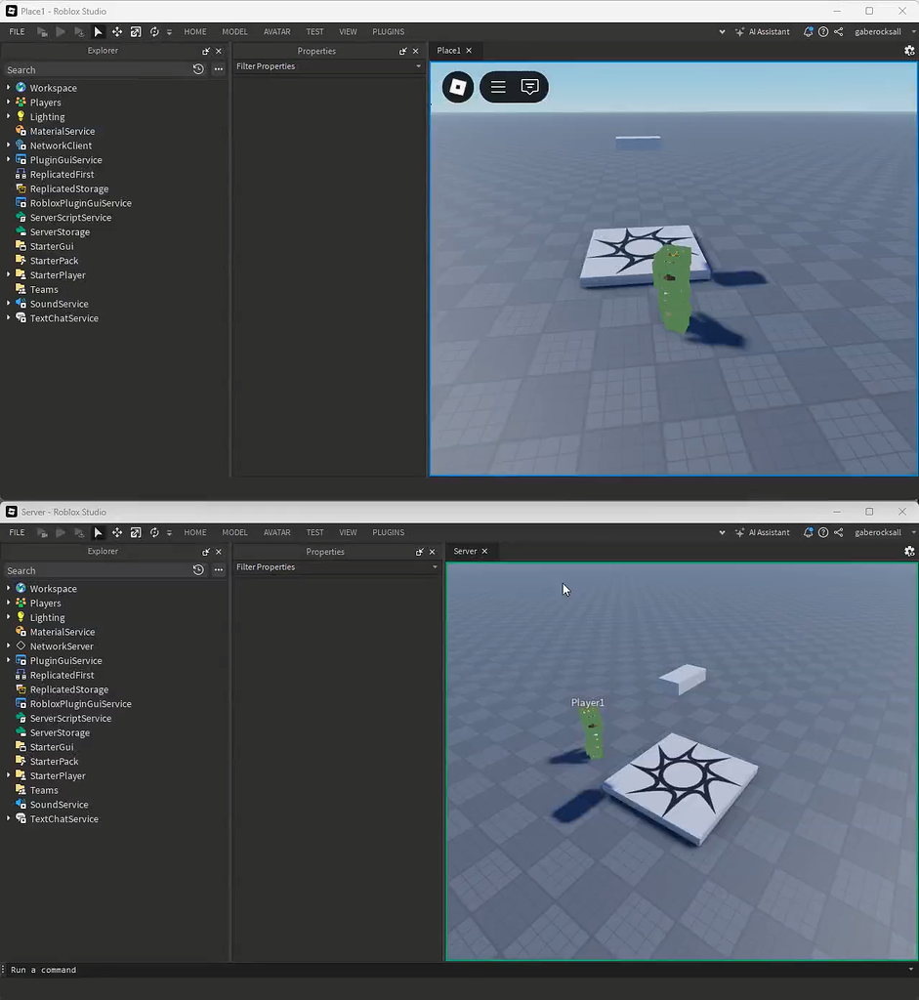This screenshot has height=1000, width=919.
Task: Open the chat bubble in the Place1 viewport
Action: click(530, 87)
